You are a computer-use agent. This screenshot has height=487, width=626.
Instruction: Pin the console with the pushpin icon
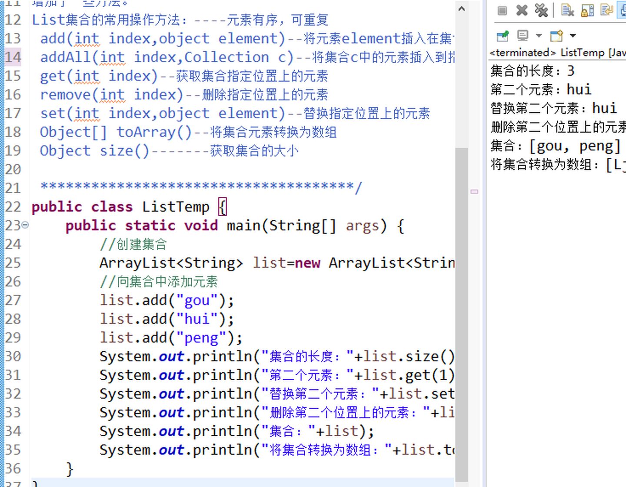(503, 36)
